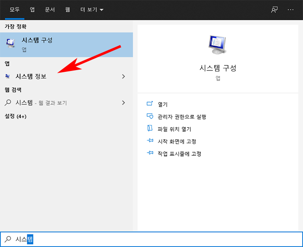Click the 웹 검색 section header

pos(13,90)
